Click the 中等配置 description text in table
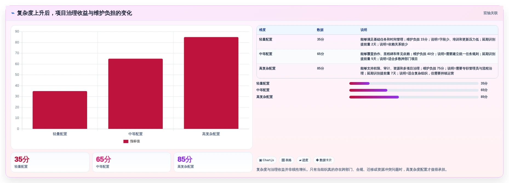Screen dimensions: 509x183 428,56
